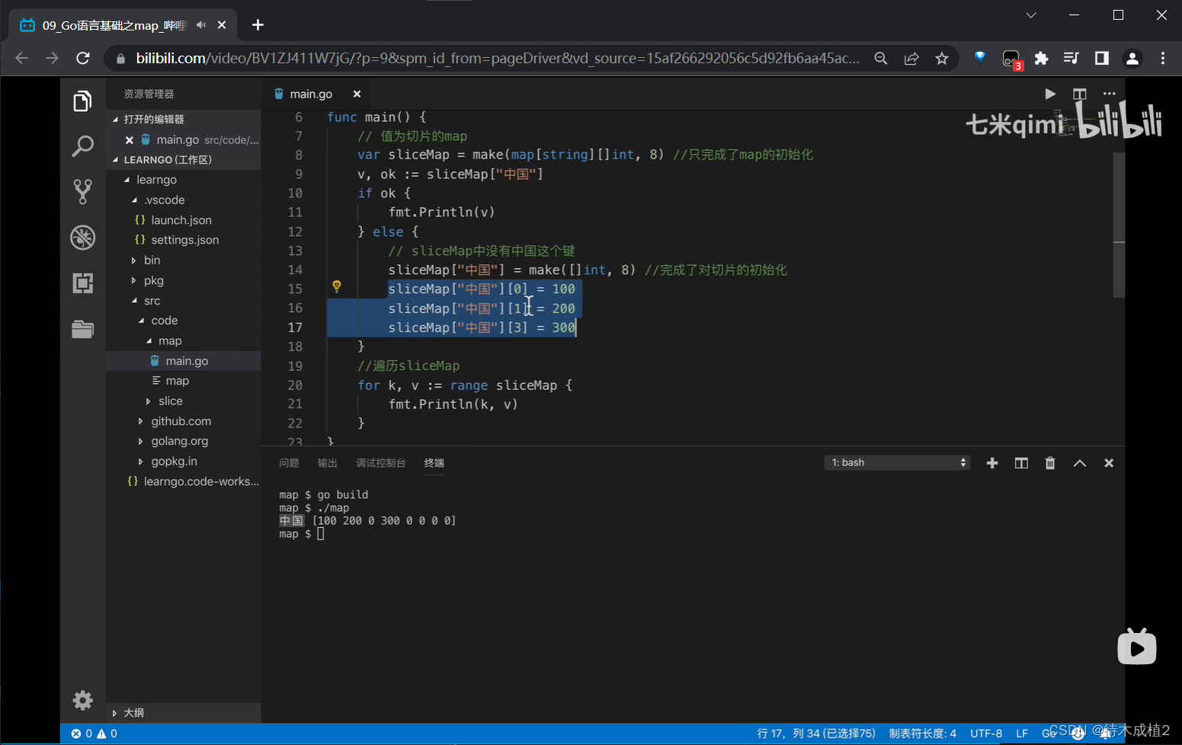Open the browser zoom magnifier icon
This screenshot has height=745, width=1182.
[881, 59]
